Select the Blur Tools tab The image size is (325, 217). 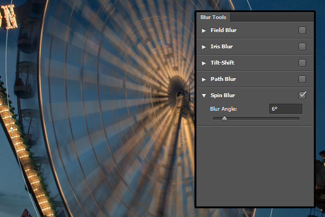(213, 17)
